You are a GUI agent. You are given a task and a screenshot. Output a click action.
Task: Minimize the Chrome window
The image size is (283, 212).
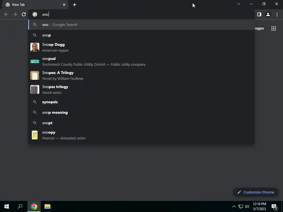coord(251,4)
